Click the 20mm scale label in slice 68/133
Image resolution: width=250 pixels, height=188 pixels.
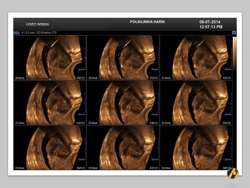point(228,160)
